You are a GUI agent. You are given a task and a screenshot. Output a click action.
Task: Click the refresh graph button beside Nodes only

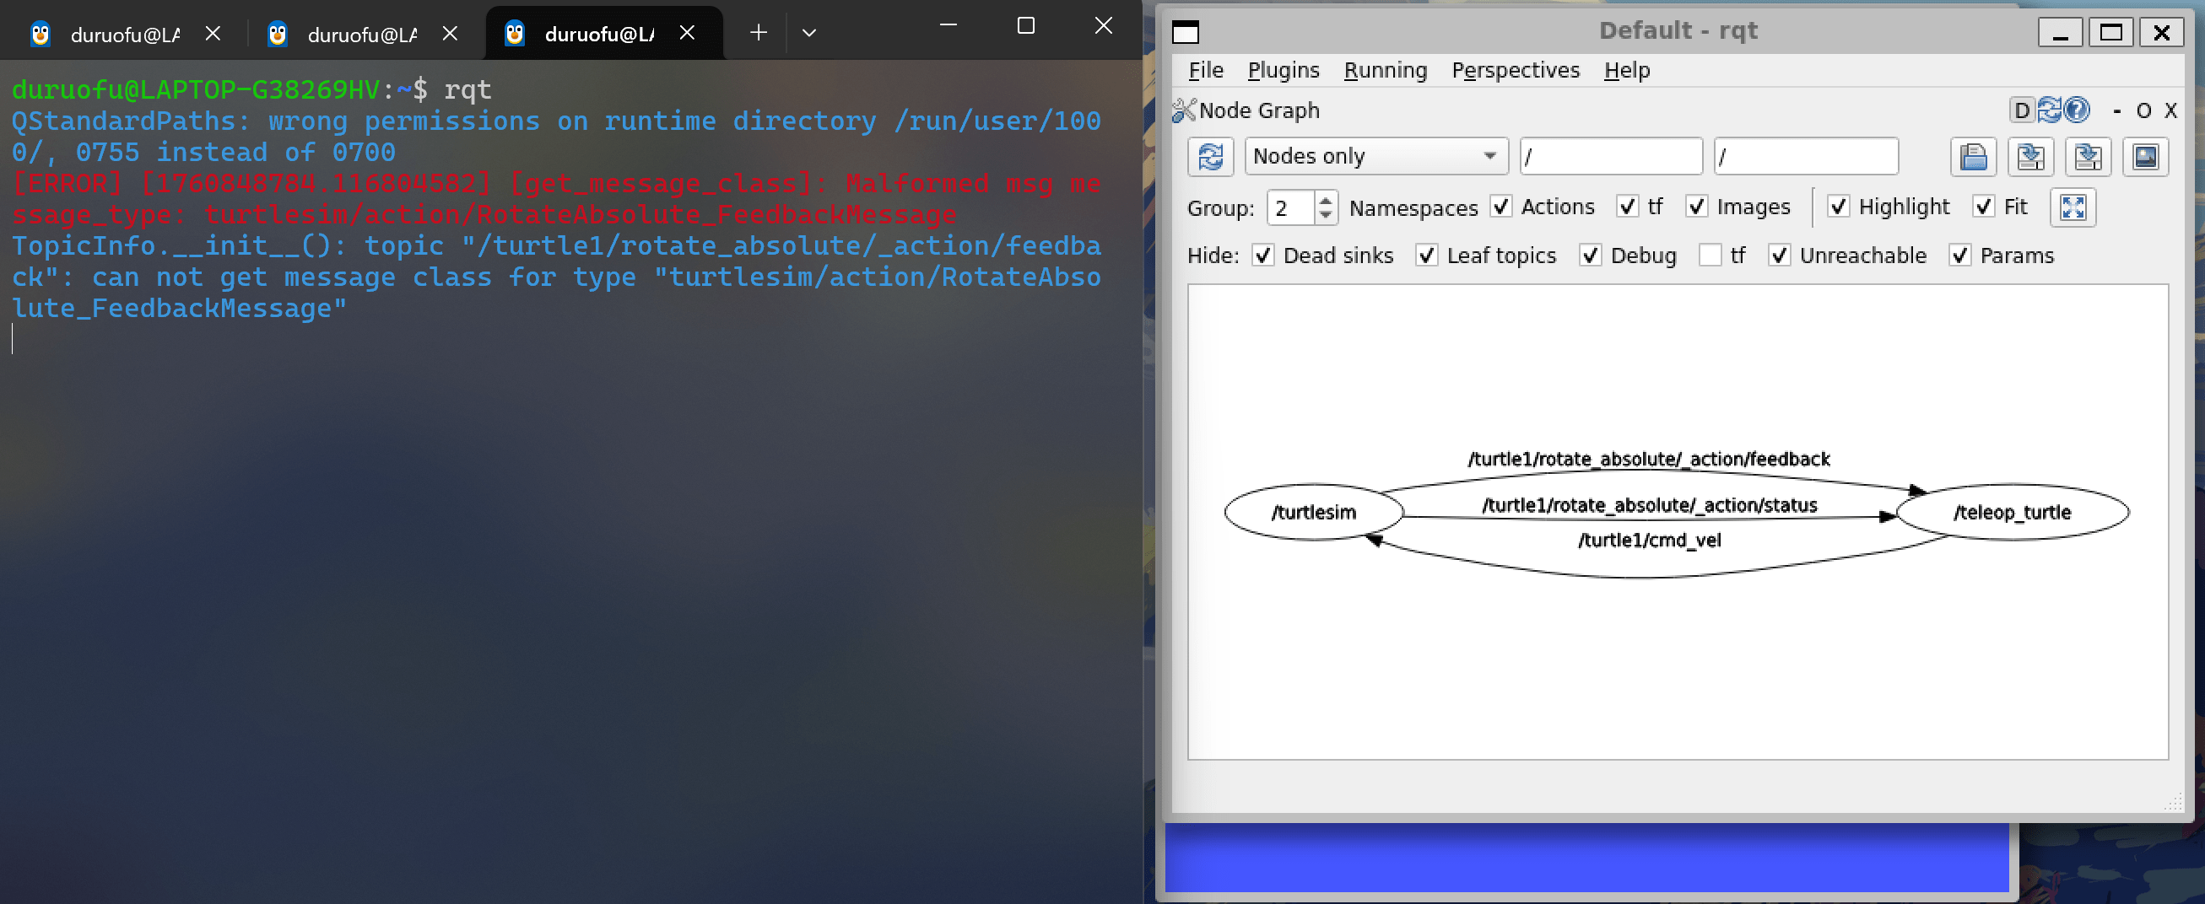[x=1209, y=157]
